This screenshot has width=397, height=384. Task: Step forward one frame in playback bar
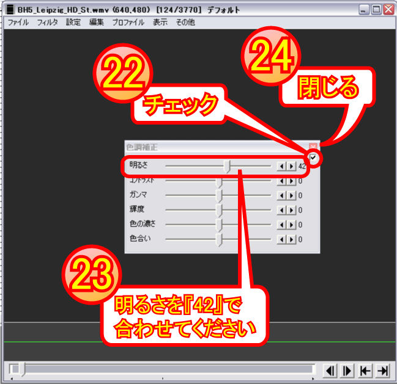(x=347, y=371)
